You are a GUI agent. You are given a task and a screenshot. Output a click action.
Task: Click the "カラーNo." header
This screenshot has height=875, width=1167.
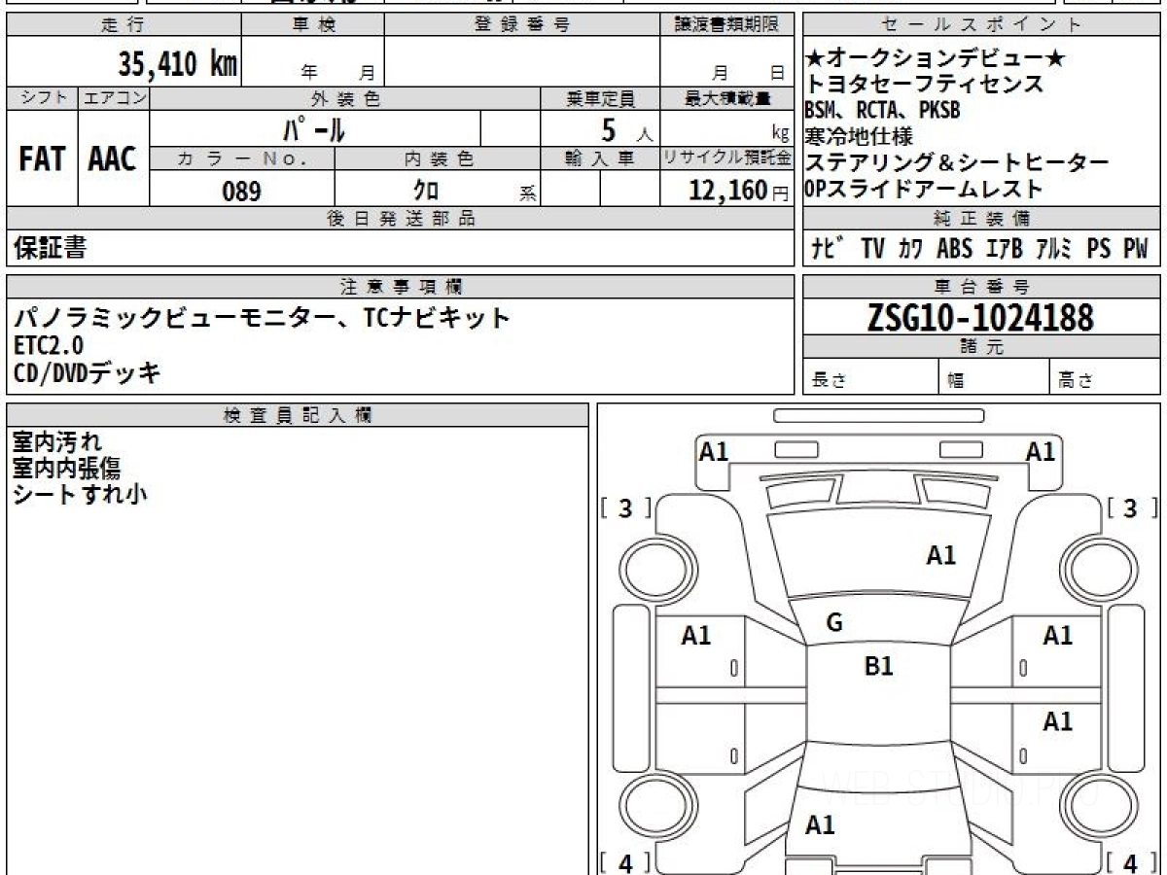click(242, 158)
